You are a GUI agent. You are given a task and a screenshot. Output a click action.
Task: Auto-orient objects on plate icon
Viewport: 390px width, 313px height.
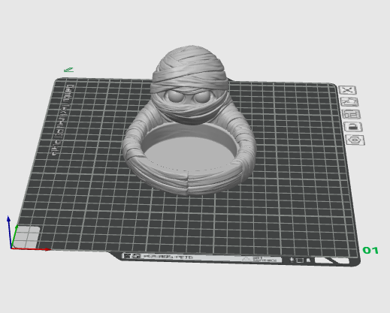349,102
